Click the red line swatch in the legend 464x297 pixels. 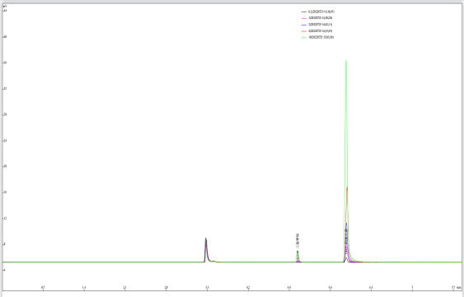[303, 31]
